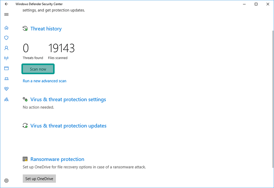Click the Ransomware protection warning icon
The width and height of the screenshot is (274, 188).
tap(25, 159)
